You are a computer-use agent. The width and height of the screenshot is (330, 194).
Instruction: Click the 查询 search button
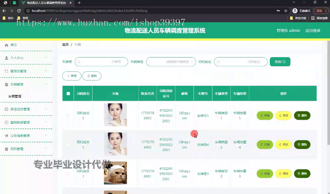(280, 62)
